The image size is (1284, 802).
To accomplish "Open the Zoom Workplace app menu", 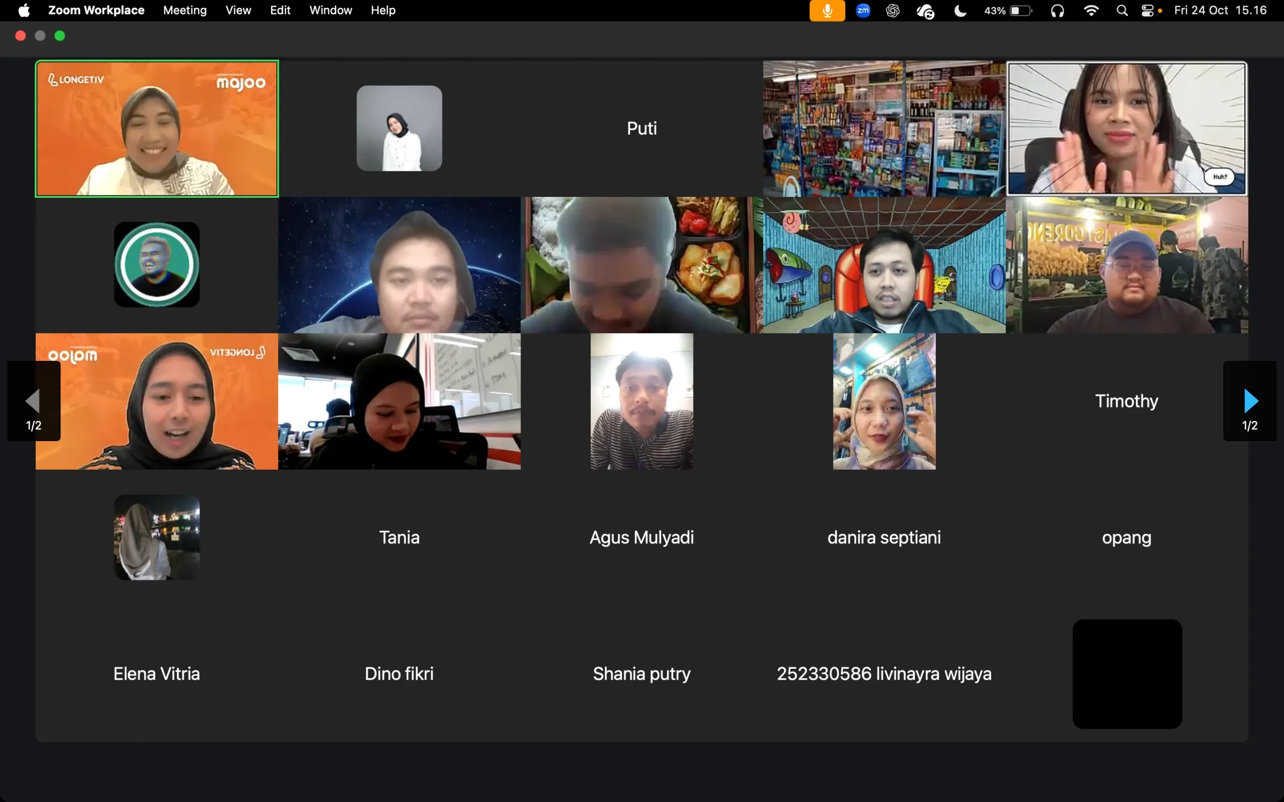I will coord(96,11).
